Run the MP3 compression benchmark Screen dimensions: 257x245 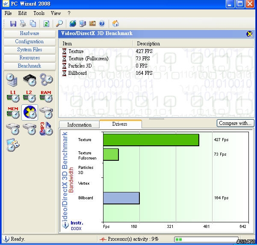46,129
